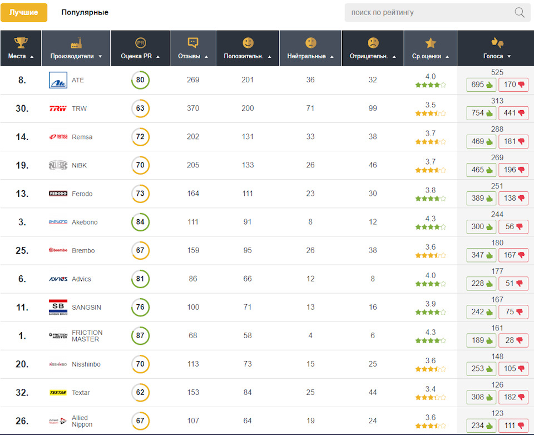This screenshot has width=534, height=435.
Task: Click the PR score circle 84
Action: tap(140, 222)
